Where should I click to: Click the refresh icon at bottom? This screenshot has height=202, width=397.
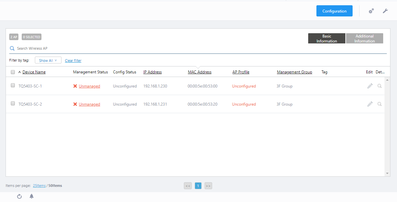pyautogui.click(x=19, y=196)
